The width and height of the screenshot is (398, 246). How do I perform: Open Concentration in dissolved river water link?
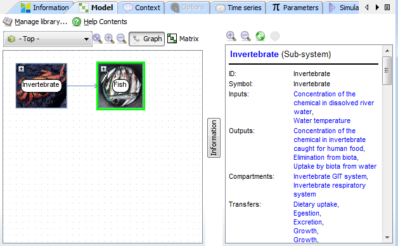pyautogui.click(x=333, y=103)
